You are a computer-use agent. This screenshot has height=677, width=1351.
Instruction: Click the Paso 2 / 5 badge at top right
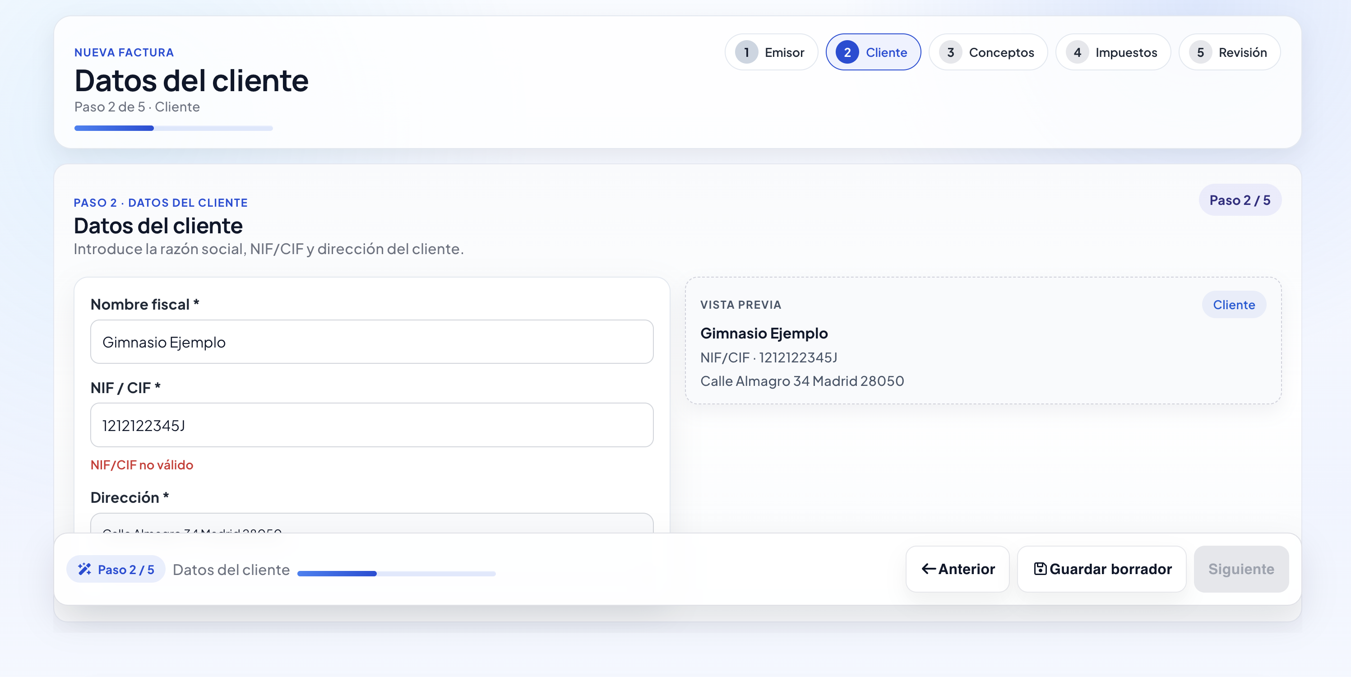coord(1240,200)
